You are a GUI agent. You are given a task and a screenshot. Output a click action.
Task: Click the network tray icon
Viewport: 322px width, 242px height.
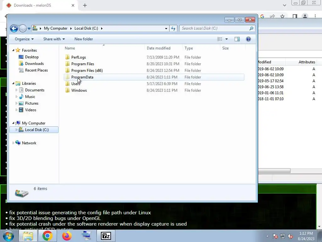283,236
